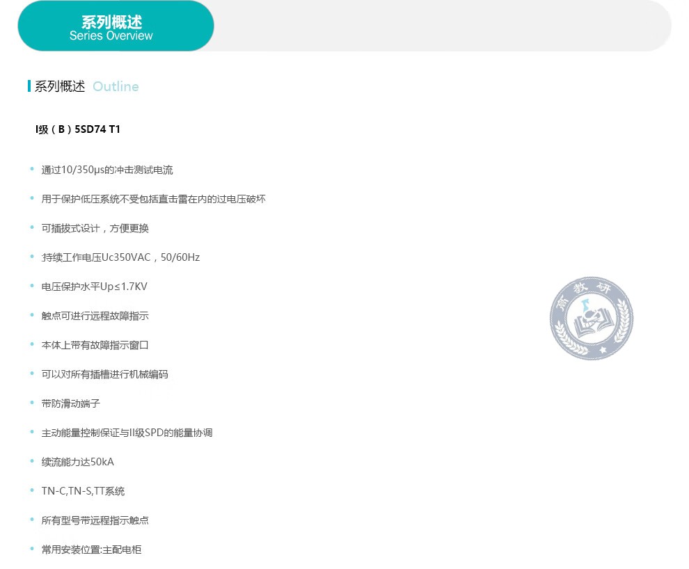Click the line 所有型号带远程指示触点

tap(95, 520)
